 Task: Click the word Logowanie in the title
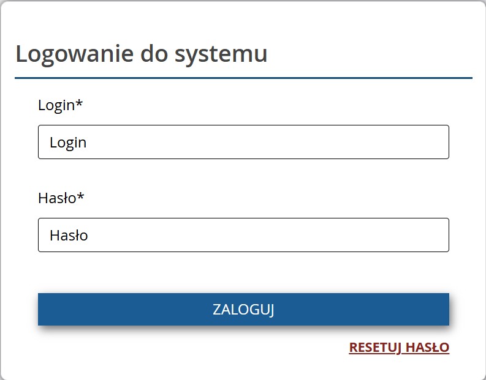[x=74, y=54]
